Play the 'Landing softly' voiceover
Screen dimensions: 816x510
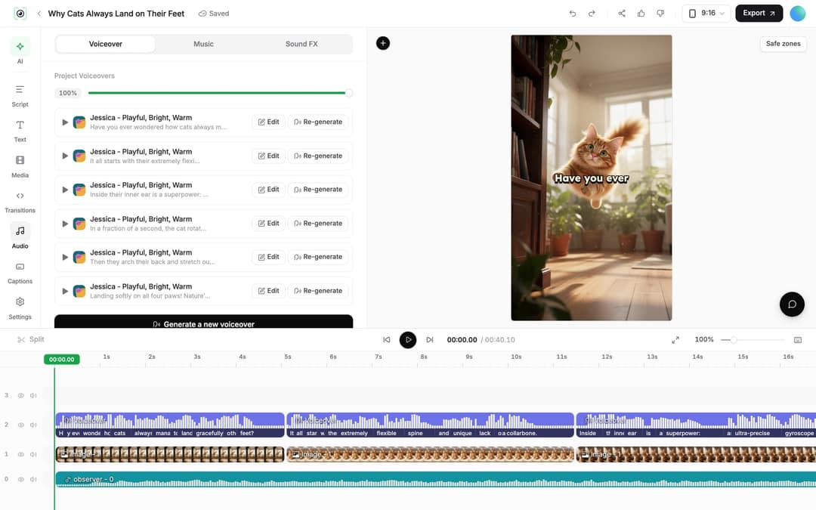coord(65,291)
